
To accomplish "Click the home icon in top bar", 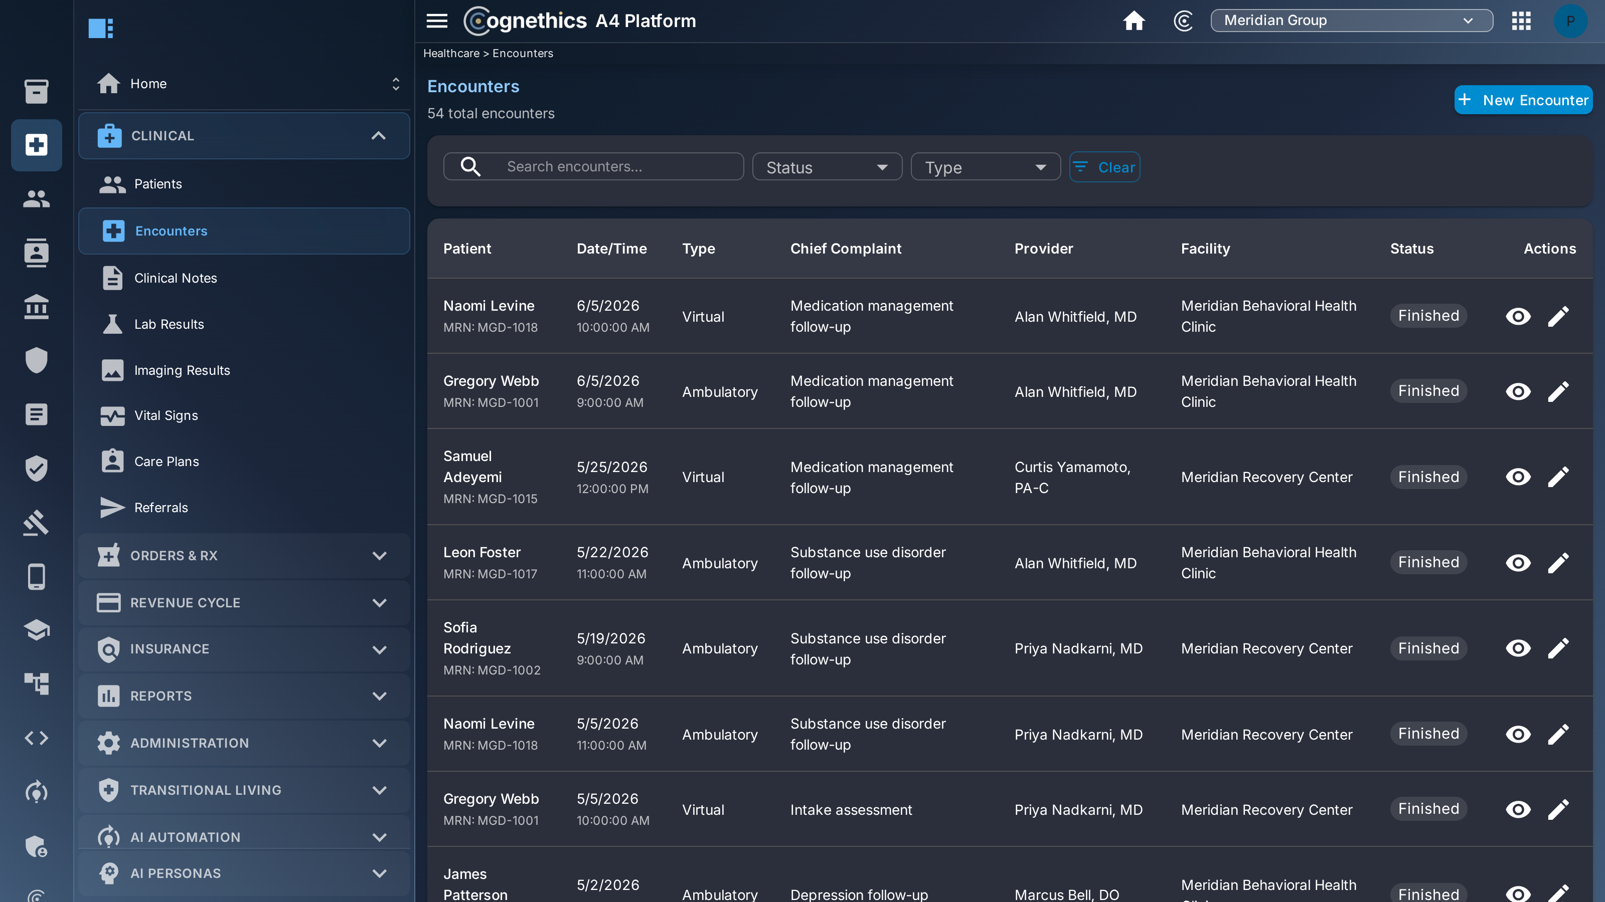I will pos(1134,21).
